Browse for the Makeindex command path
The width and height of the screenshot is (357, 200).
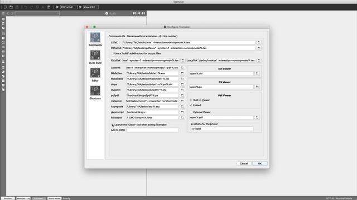pos(182,79)
